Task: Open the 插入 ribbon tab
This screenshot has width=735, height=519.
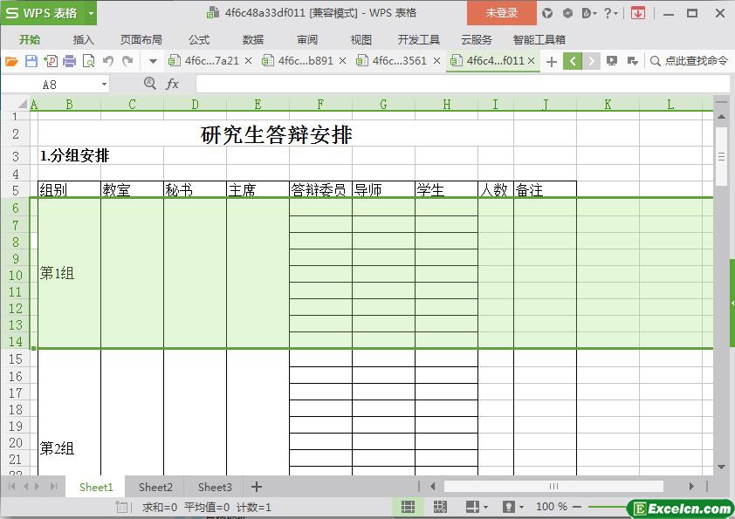Action: tap(84, 39)
